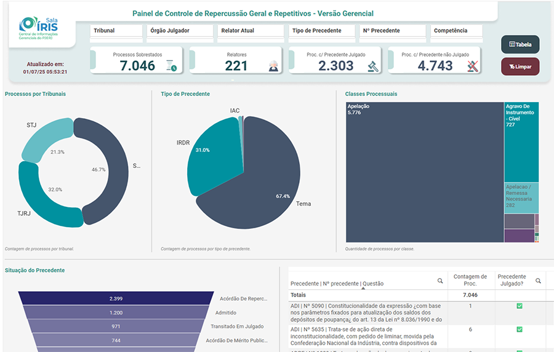The width and height of the screenshot is (554, 352).
Task: Click the gavel icon for Precedente Julgado
Action: [x=372, y=66]
